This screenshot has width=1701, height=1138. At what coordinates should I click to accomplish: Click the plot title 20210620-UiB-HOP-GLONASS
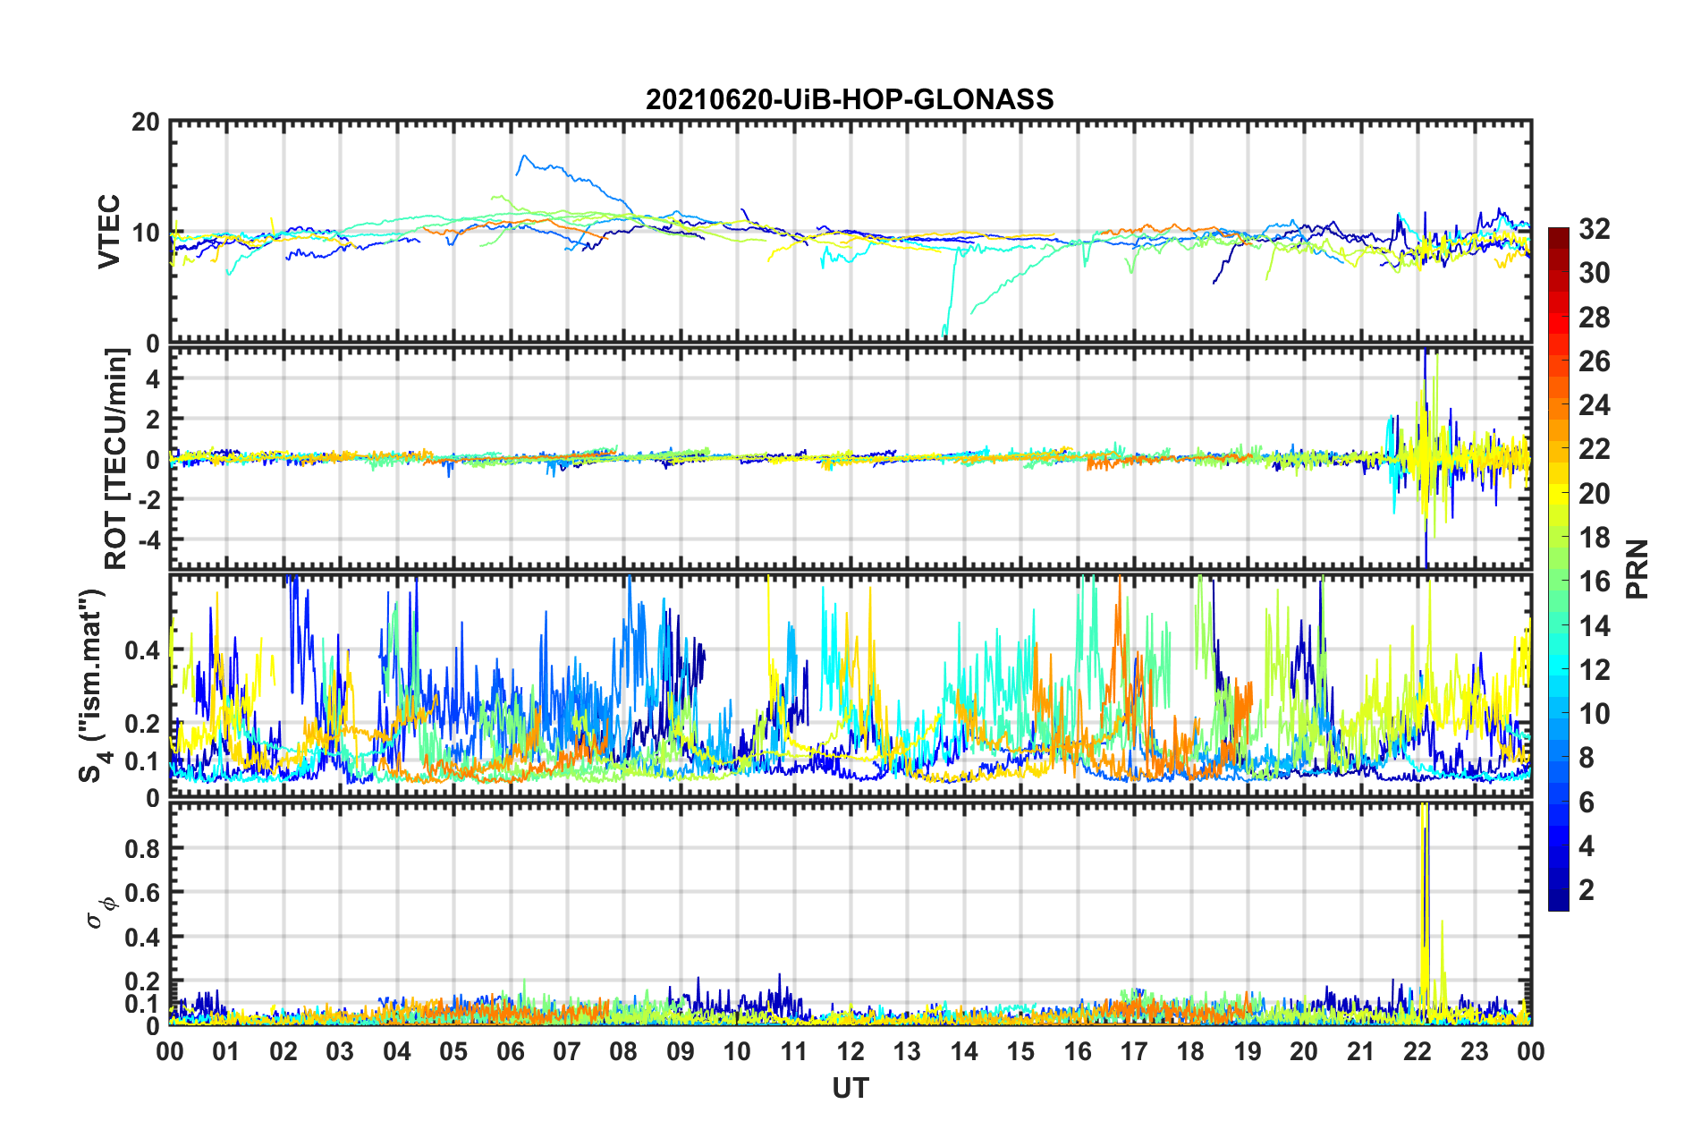(850, 99)
